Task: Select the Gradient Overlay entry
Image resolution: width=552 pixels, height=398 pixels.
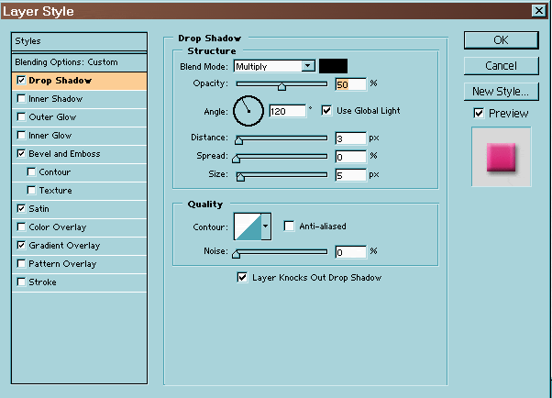Action: click(x=64, y=246)
